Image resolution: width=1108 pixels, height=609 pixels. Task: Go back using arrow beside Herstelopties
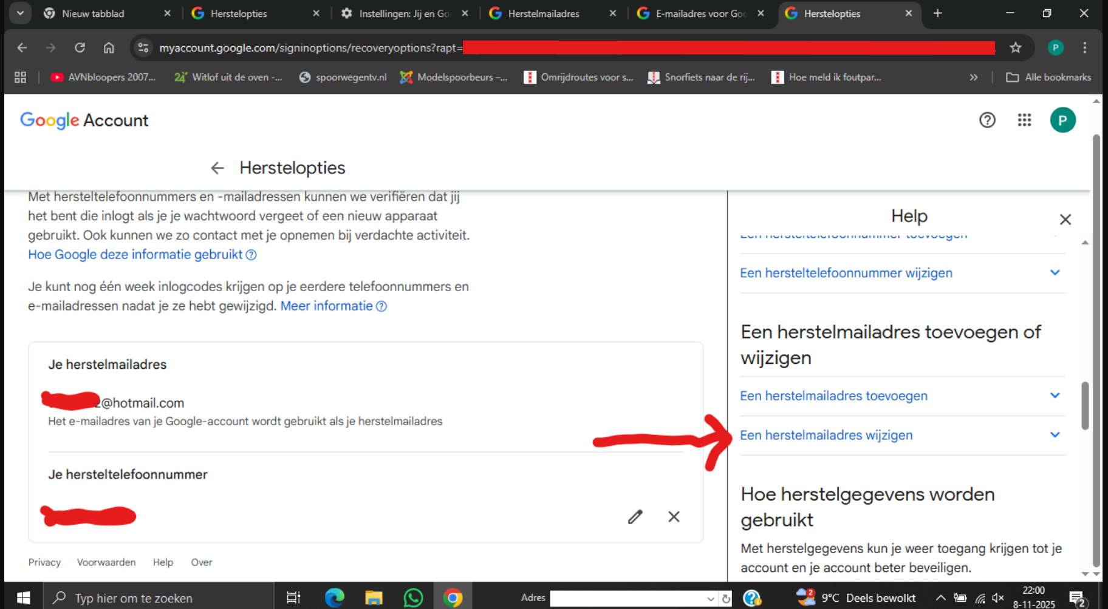217,168
